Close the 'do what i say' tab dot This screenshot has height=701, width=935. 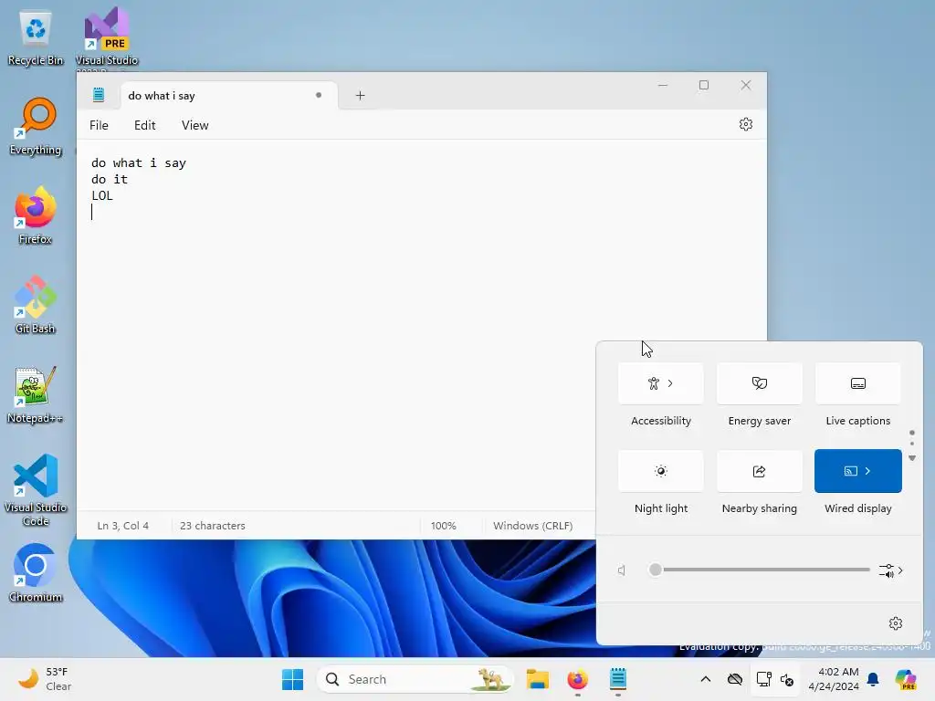pyautogui.click(x=319, y=95)
